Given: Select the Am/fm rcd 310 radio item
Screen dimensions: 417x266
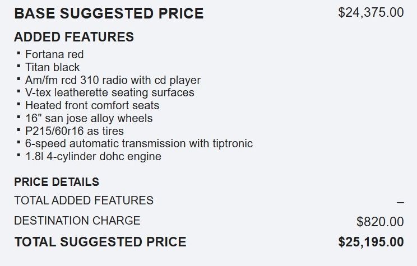Looking at the screenshot, I should (x=113, y=80).
